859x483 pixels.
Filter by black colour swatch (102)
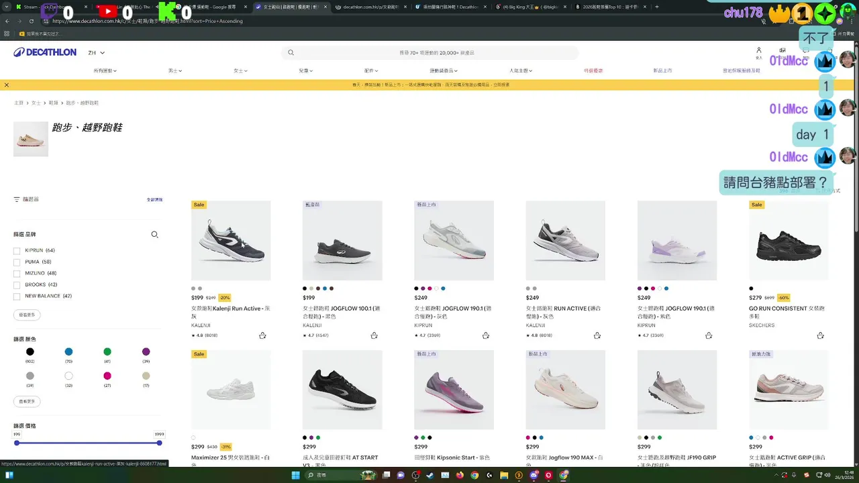pos(30,352)
